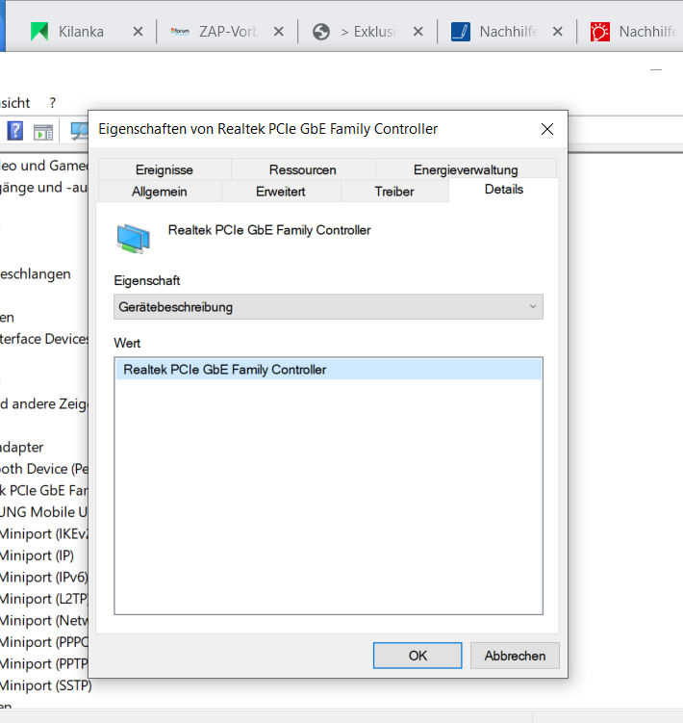Screen dimensions: 683x723
Task: Close the ZAP-Vorb browser tab
Action: coord(278,32)
